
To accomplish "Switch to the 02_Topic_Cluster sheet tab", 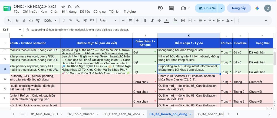I will pos(81,114).
